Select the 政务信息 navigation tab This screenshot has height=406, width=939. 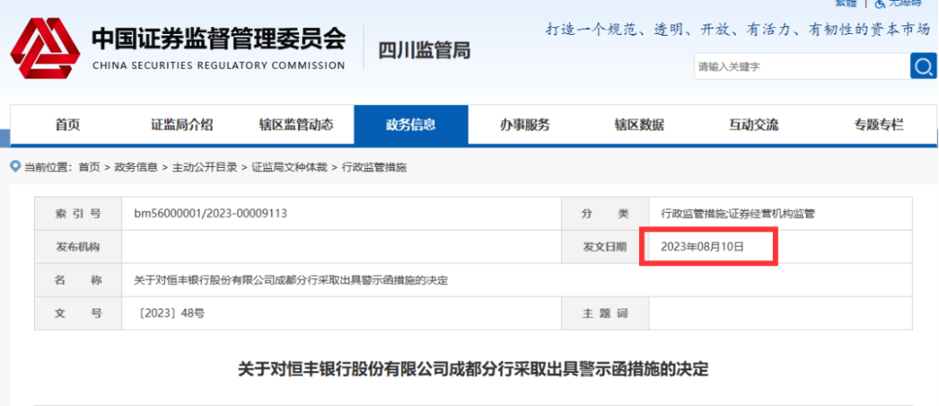[410, 125]
